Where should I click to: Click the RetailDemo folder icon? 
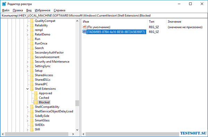[32, 34]
